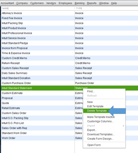Select the Custom Credit Memo row
The height and width of the screenshot is (153, 138).
pyautogui.click(x=70, y=58)
